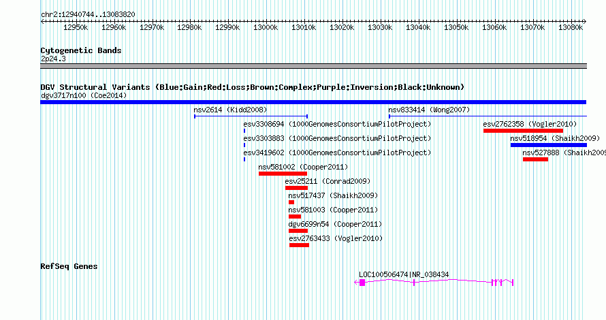
Task: Click the 12970k ruler tick label
Action: (x=152, y=27)
